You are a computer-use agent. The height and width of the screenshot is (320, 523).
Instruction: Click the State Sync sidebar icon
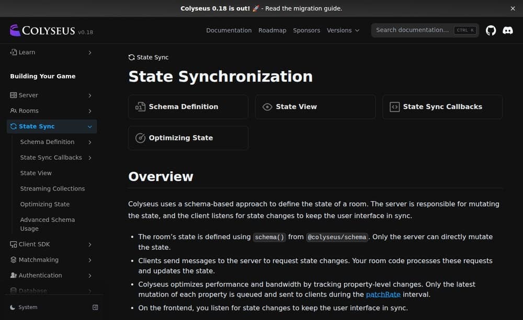pos(14,126)
